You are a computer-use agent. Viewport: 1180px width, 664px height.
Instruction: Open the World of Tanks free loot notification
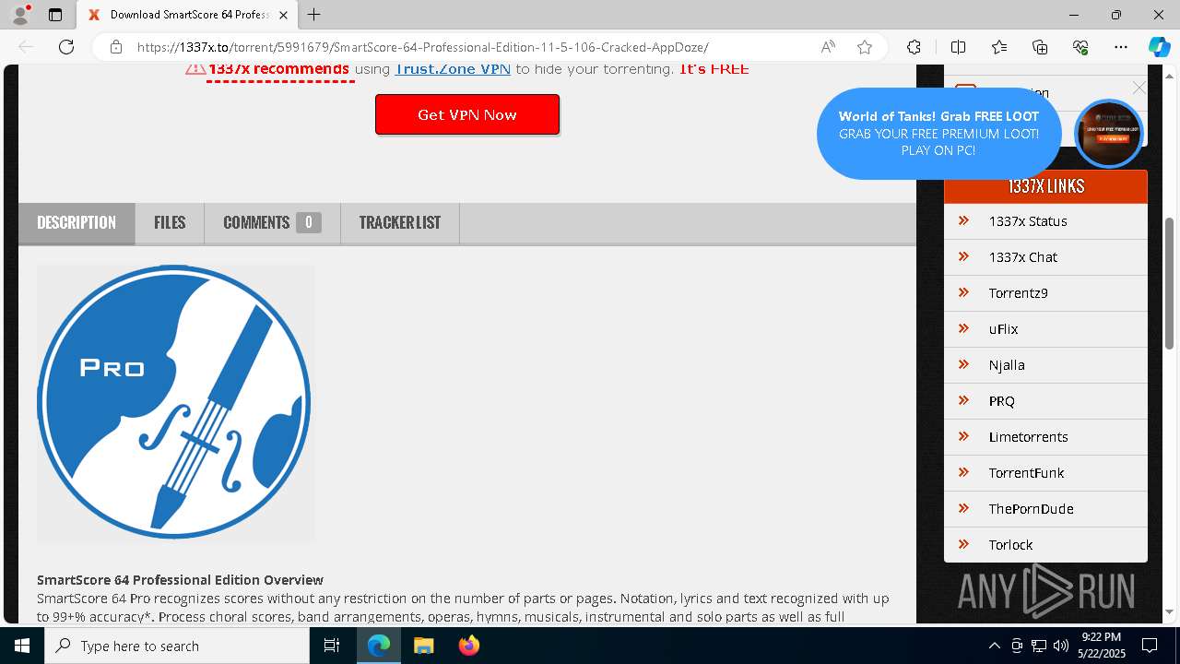tap(938, 134)
